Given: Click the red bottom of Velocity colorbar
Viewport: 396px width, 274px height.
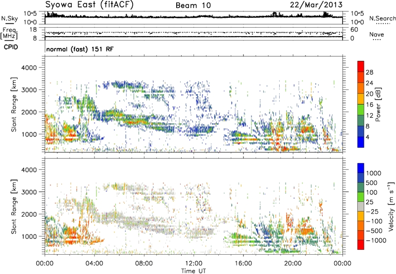Looking at the screenshot, I should pos(361,245).
